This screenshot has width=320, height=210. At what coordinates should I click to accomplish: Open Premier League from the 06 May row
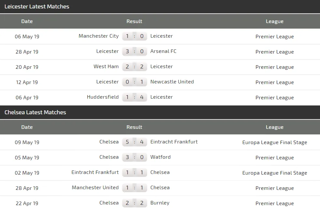[275, 36]
